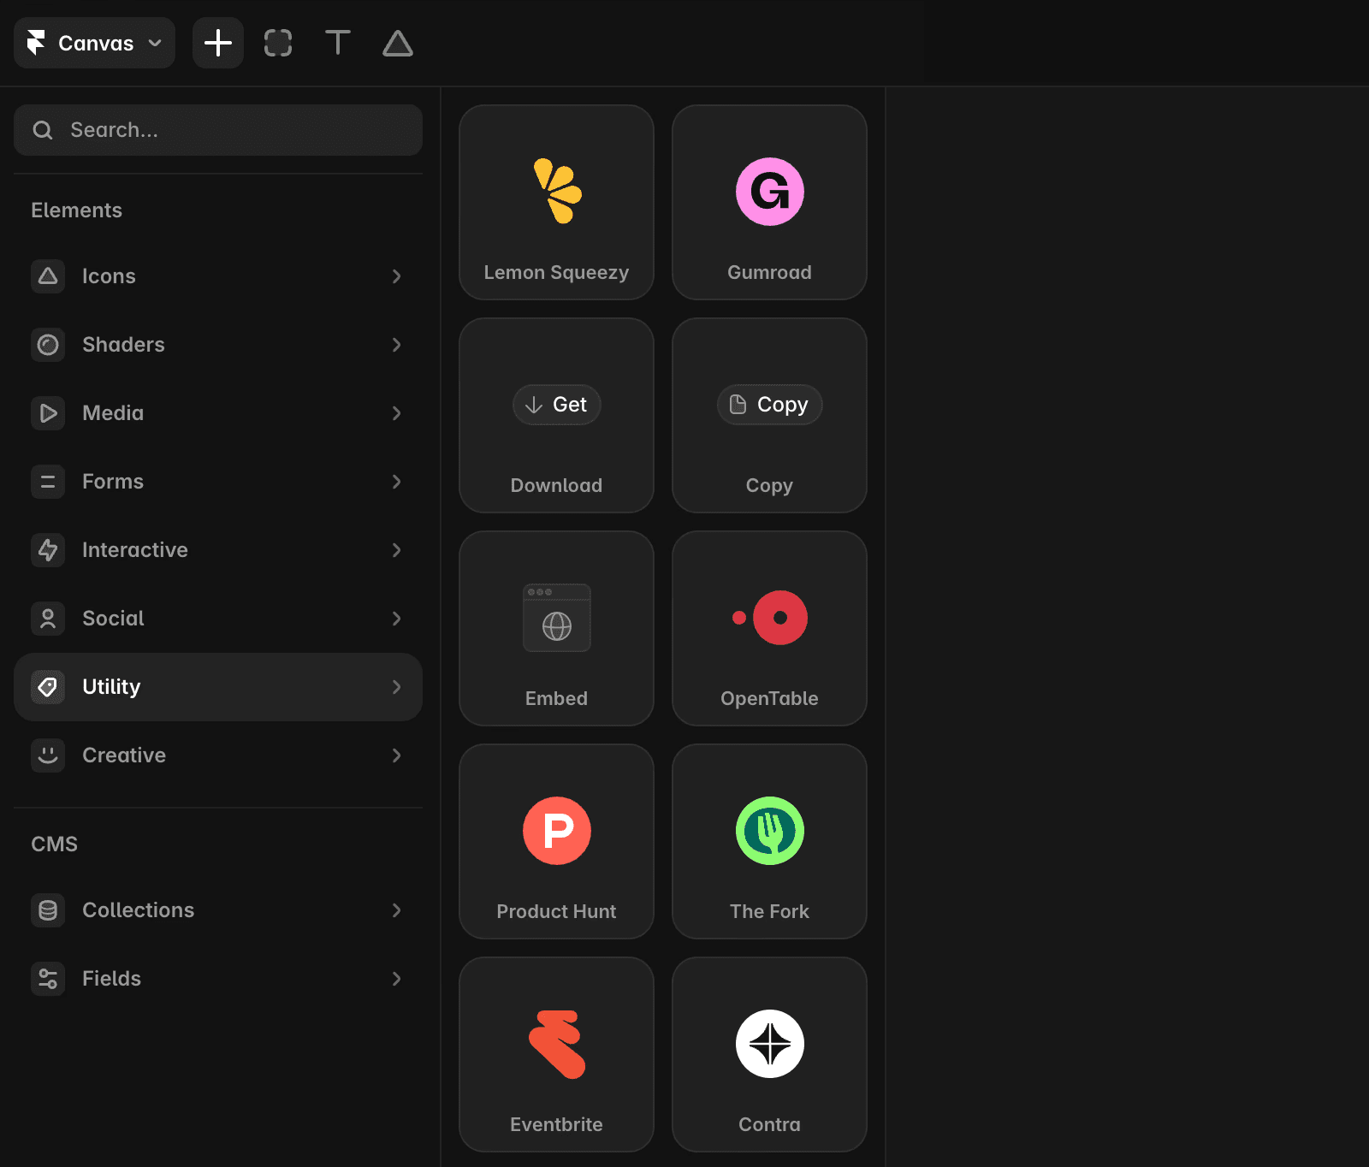Image resolution: width=1369 pixels, height=1167 pixels.
Task: Open the Forms category label
Action: pyautogui.click(x=113, y=482)
